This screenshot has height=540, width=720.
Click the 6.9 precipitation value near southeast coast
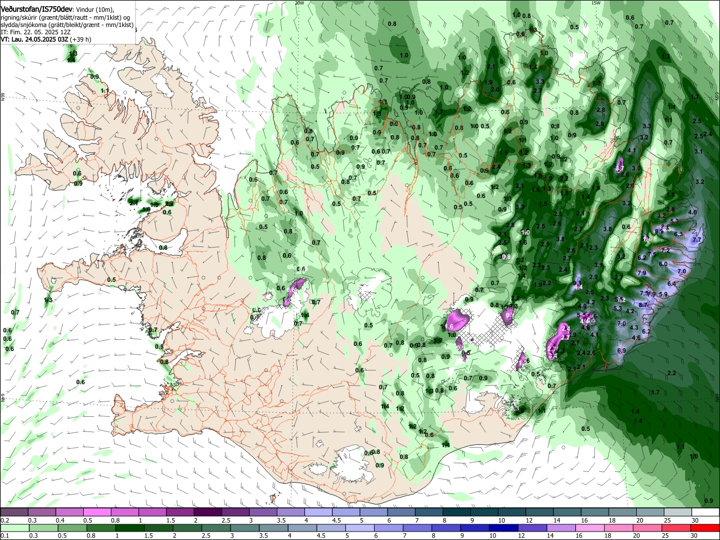click(x=622, y=350)
